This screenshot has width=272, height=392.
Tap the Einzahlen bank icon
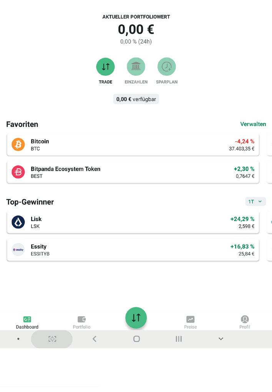(x=136, y=67)
